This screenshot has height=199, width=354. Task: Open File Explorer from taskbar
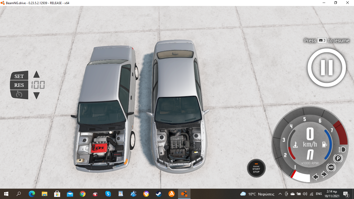tap(45, 194)
